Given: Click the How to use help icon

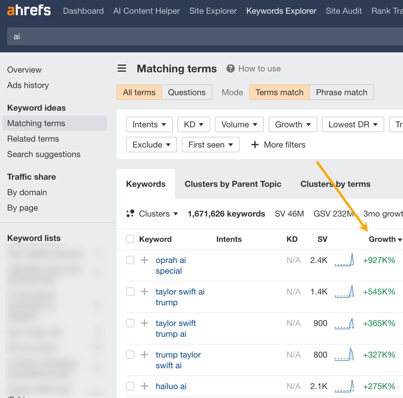Looking at the screenshot, I should tap(230, 68).
